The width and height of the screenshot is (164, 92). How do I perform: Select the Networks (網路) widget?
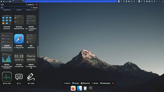pyautogui.click(x=31, y=41)
